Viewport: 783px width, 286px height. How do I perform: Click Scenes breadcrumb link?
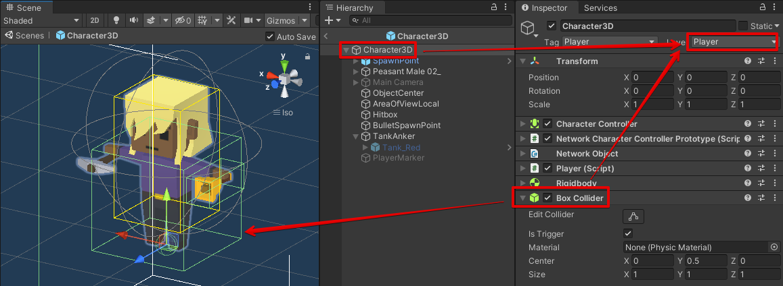(30, 35)
